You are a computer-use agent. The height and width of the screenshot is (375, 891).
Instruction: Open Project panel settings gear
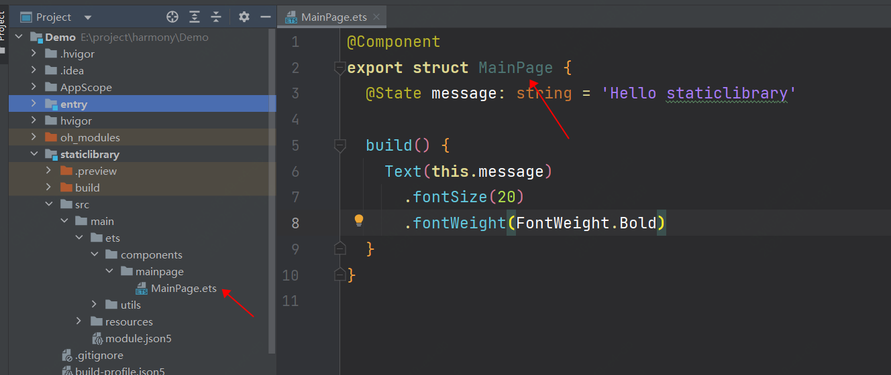point(244,17)
